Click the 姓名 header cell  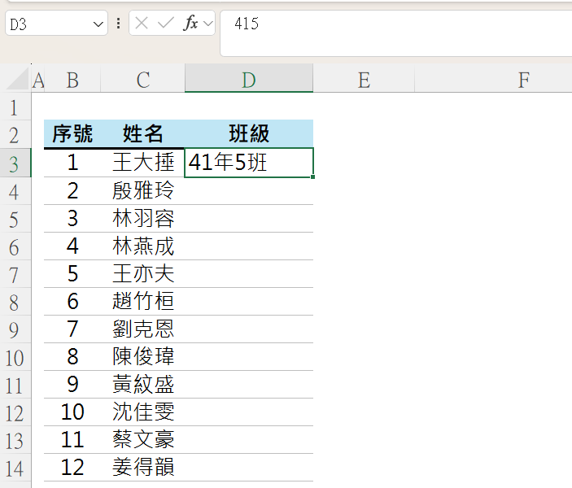click(x=142, y=134)
